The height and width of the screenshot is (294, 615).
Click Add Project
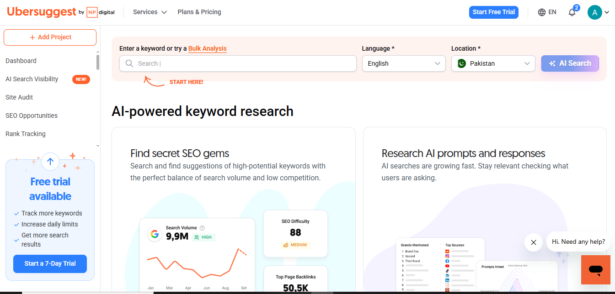click(x=50, y=37)
